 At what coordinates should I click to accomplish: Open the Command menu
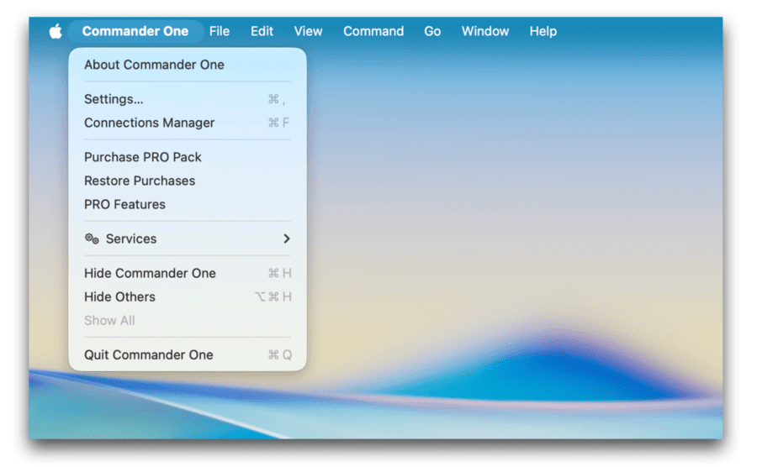pyautogui.click(x=373, y=31)
